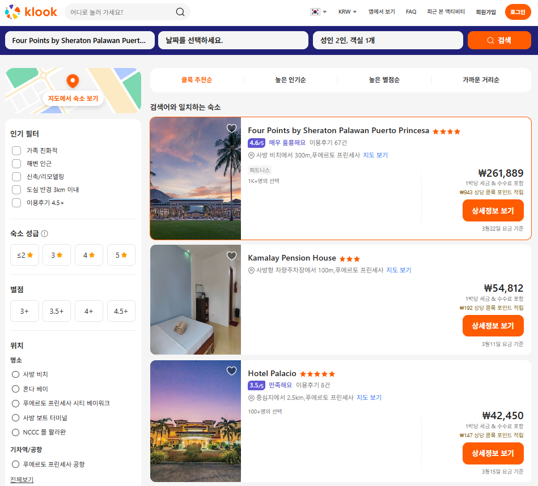Favorite Hotel Palacio with heart icon

pos(232,371)
